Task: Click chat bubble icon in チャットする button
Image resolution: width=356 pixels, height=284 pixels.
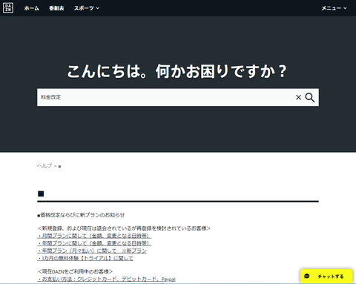Action: click(307, 276)
